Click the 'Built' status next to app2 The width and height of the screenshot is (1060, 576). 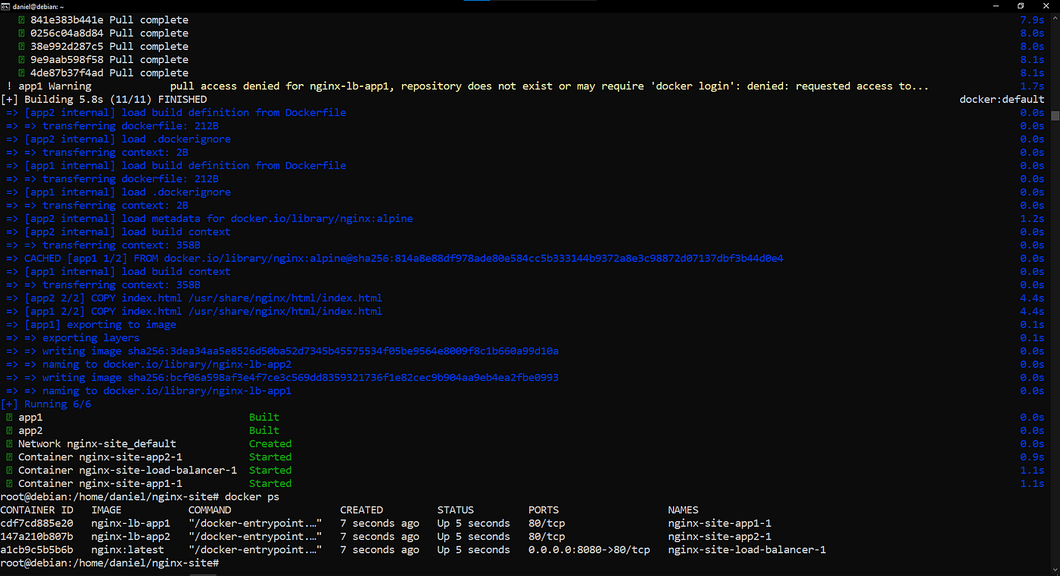(264, 431)
